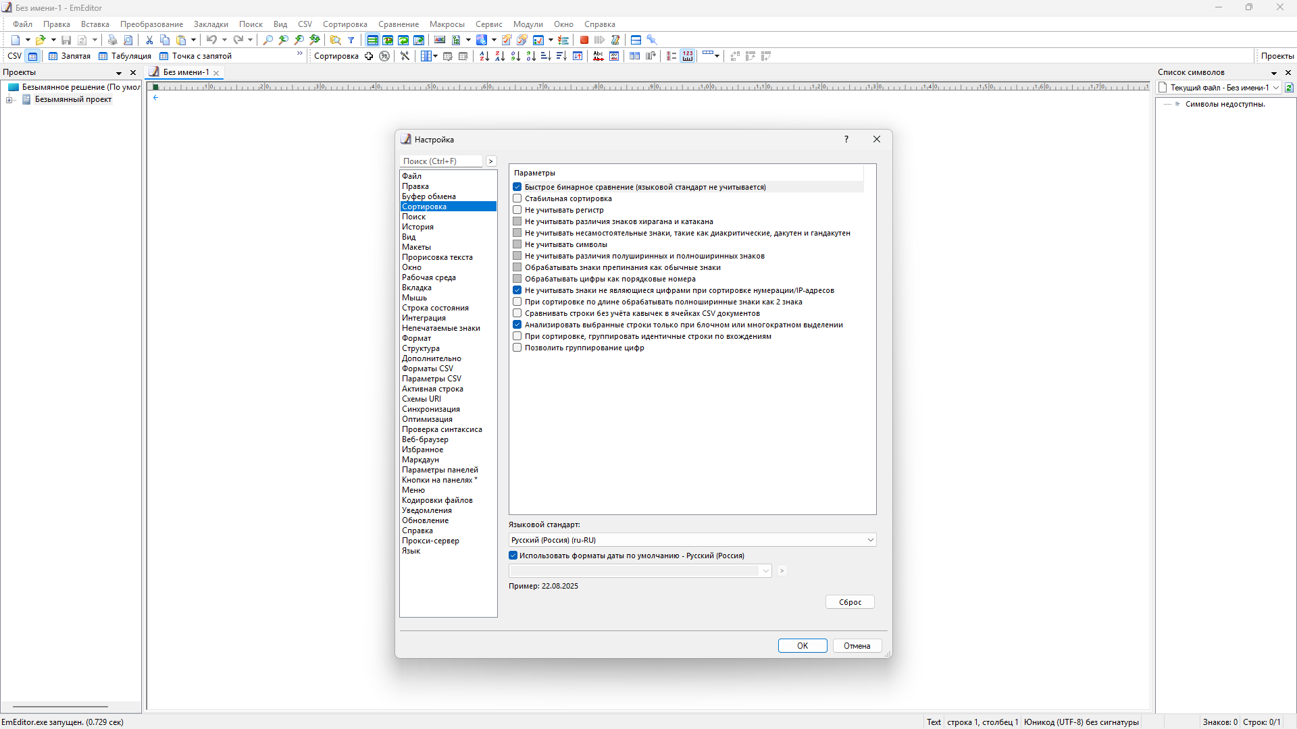This screenshot has width=1297, height=729.
Task: Click numeric ascending sort 0-9 icon
Action: 515,56
